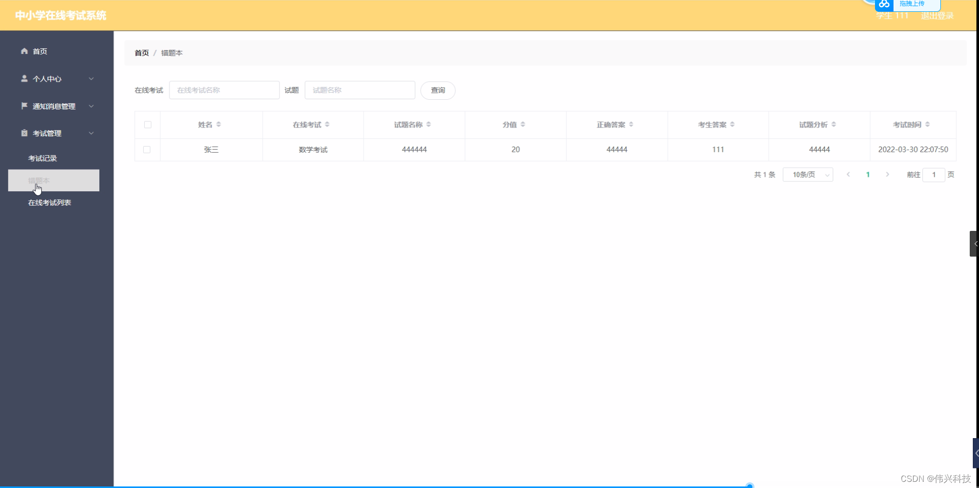Open the 10条/页 page size dropdown

[x=807, y=174]
